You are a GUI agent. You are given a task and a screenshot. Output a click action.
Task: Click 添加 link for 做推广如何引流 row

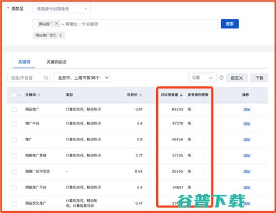[x=247, y=172]
